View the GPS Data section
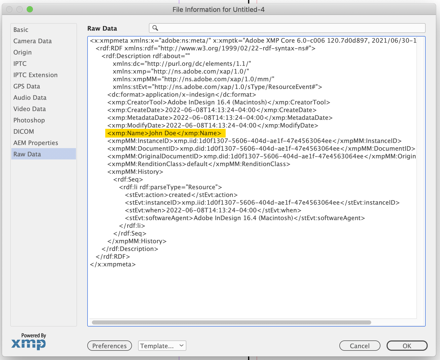440x360 pixels. coord(26,86)
